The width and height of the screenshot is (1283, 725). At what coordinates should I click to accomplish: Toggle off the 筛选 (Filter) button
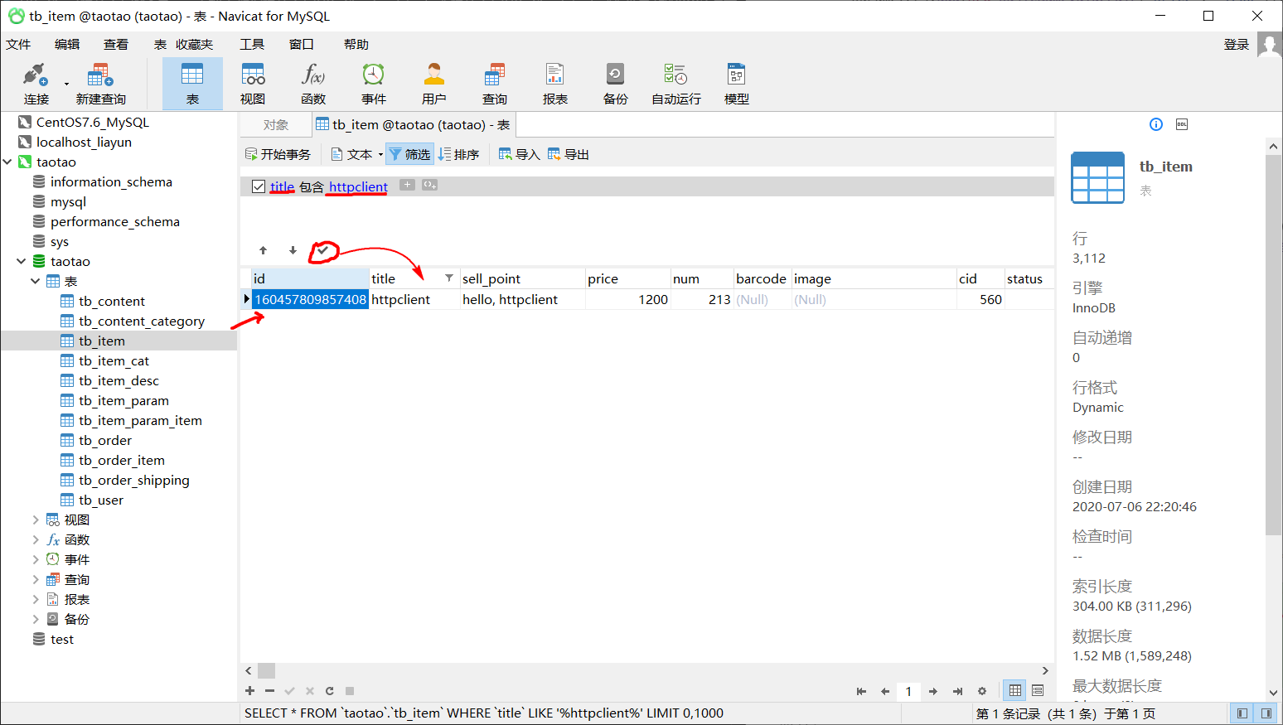[409, 153]
